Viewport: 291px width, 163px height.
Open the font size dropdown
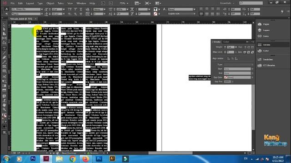pyautogui.click(x=64, y=9)
